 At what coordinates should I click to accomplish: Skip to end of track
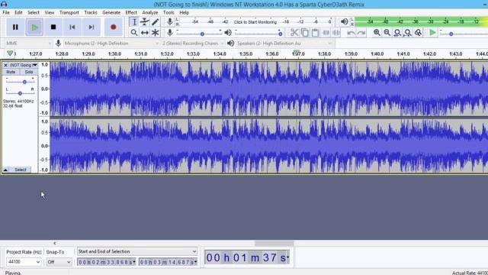coord(91,27)
